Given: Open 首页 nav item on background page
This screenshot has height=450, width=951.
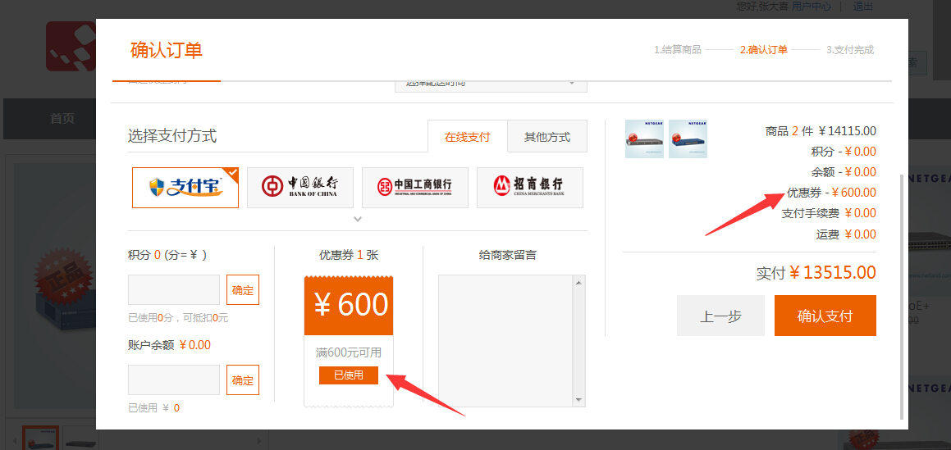Looking at the screenshot, I should click(x=62, y=119).
